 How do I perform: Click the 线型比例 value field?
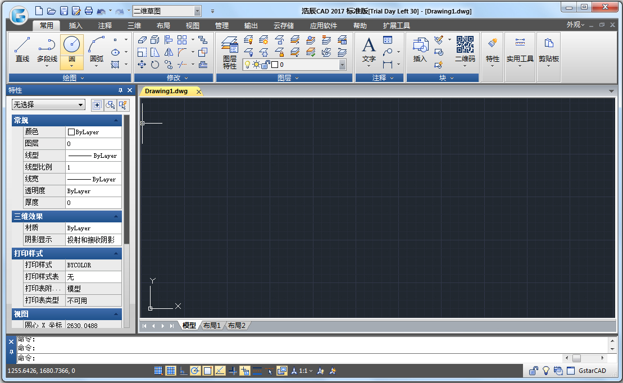pos(93,167)
